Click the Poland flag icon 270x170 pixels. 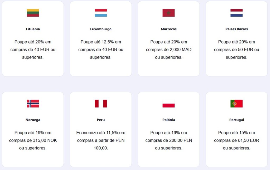(x=168, y=104)
